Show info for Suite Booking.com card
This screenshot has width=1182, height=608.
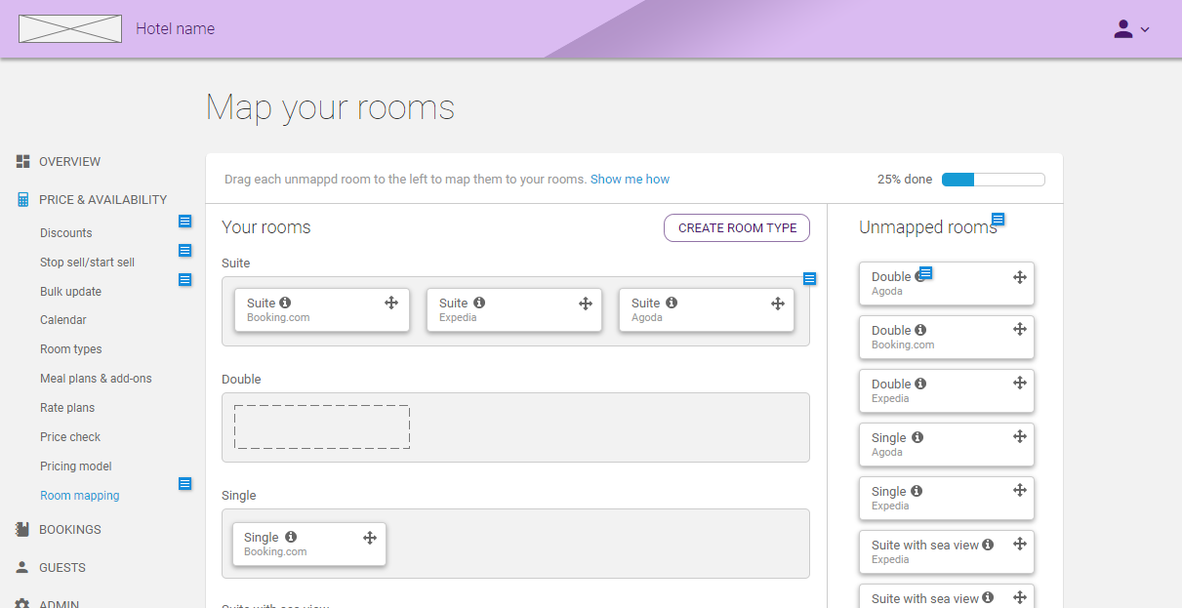(285, 303)
